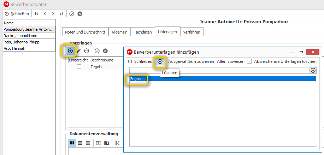
Task: Select Pompadour, Jeanne Antoin... in name list
Action: point(29,29)
